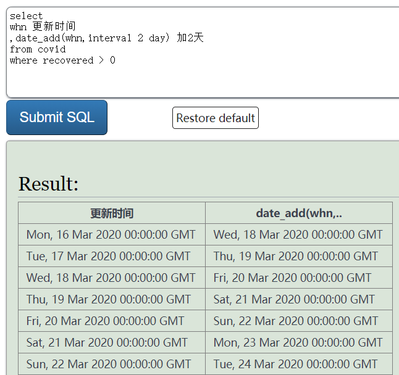Click inside the SQL query text area
This screenshot has width=399, height=375.
click(x=203, y=52)
